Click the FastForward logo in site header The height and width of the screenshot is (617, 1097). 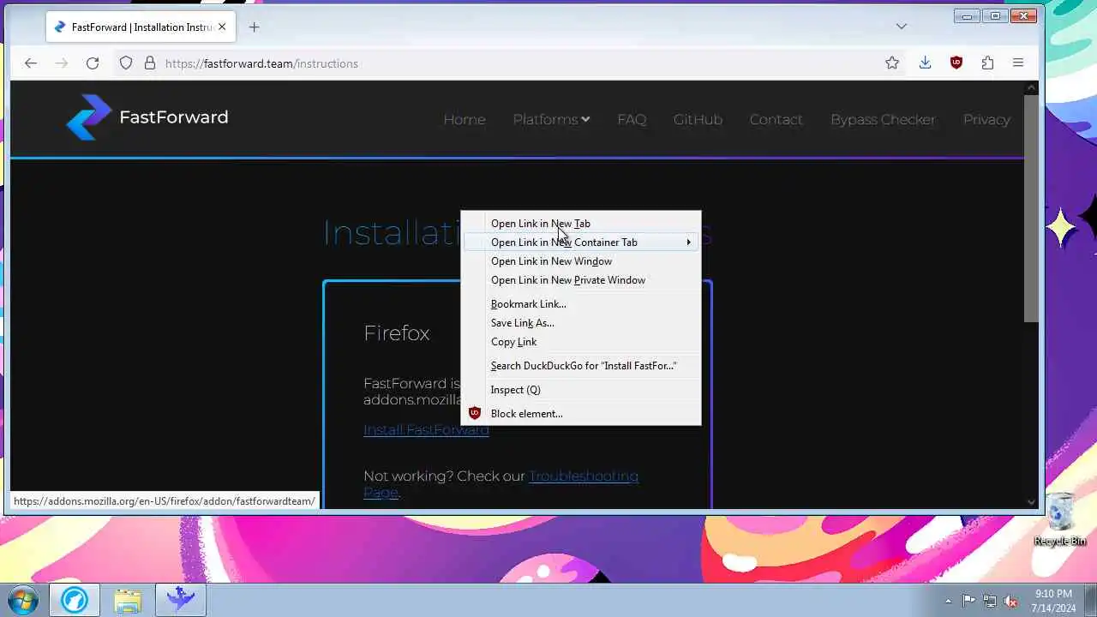pos(147,117)
